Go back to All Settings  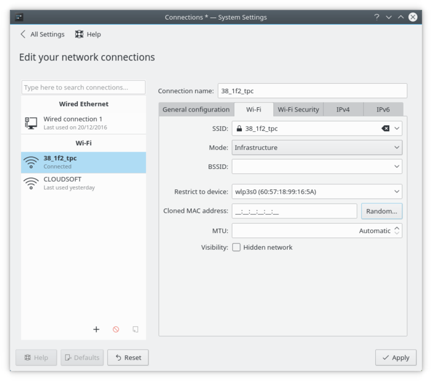coord(43,35)
